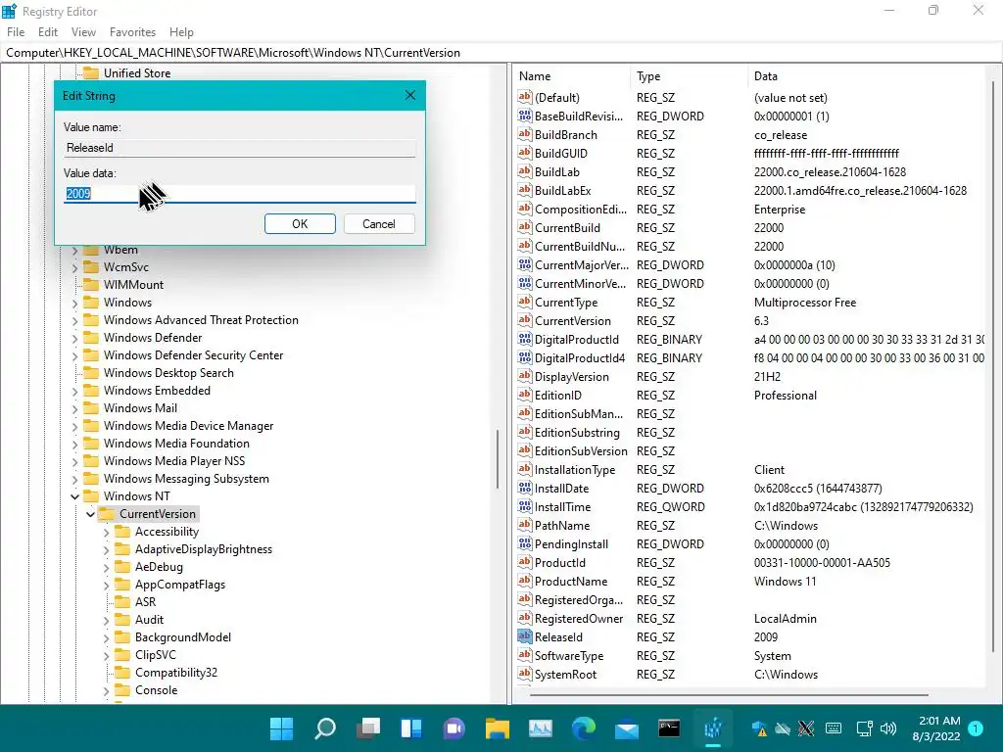Select the BuildLabEx value row

(750, 191)
